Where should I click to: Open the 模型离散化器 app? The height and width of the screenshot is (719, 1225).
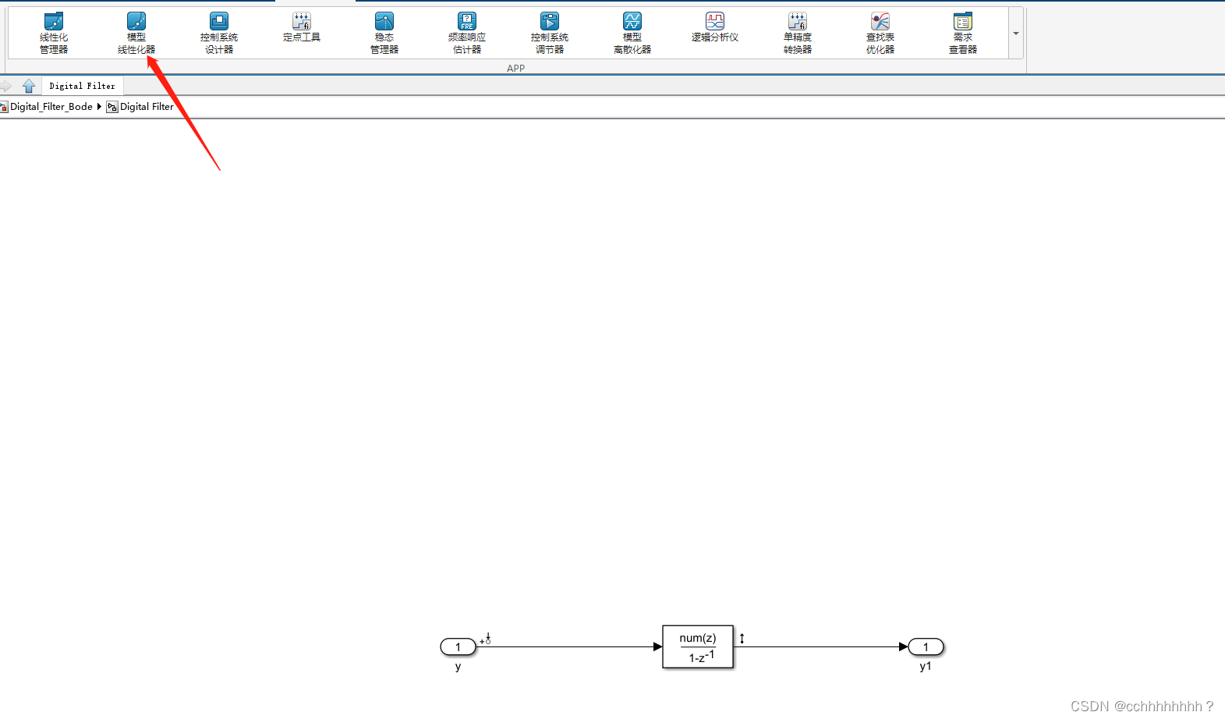pyautogui.click(x=632, y=33)
